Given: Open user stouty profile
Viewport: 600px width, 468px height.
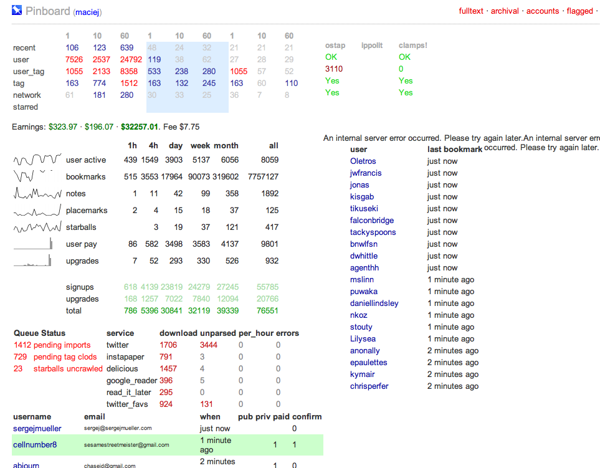Looking at the screenshot, I should pyautogui.click(x=361, y=327).
